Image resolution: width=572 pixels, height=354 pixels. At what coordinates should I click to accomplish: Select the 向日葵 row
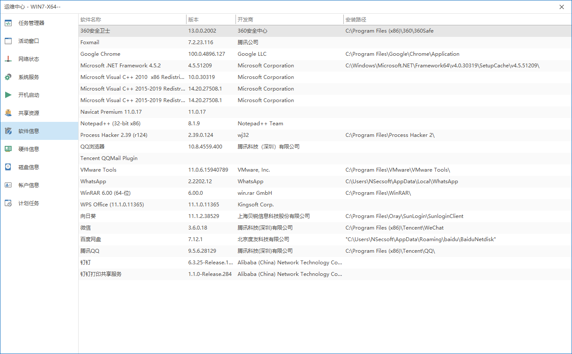click(325, 216)
